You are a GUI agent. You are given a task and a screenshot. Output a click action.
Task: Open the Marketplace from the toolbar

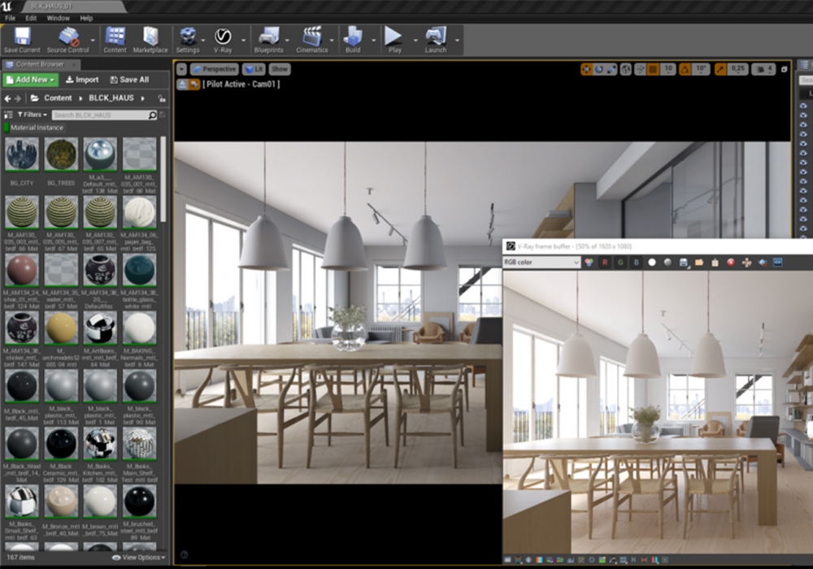pos(150,37)
